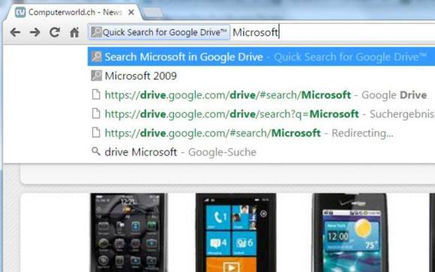
Task: Choose Search Microsoft in Google Drive suggestion
Action: tap(261, 57)
